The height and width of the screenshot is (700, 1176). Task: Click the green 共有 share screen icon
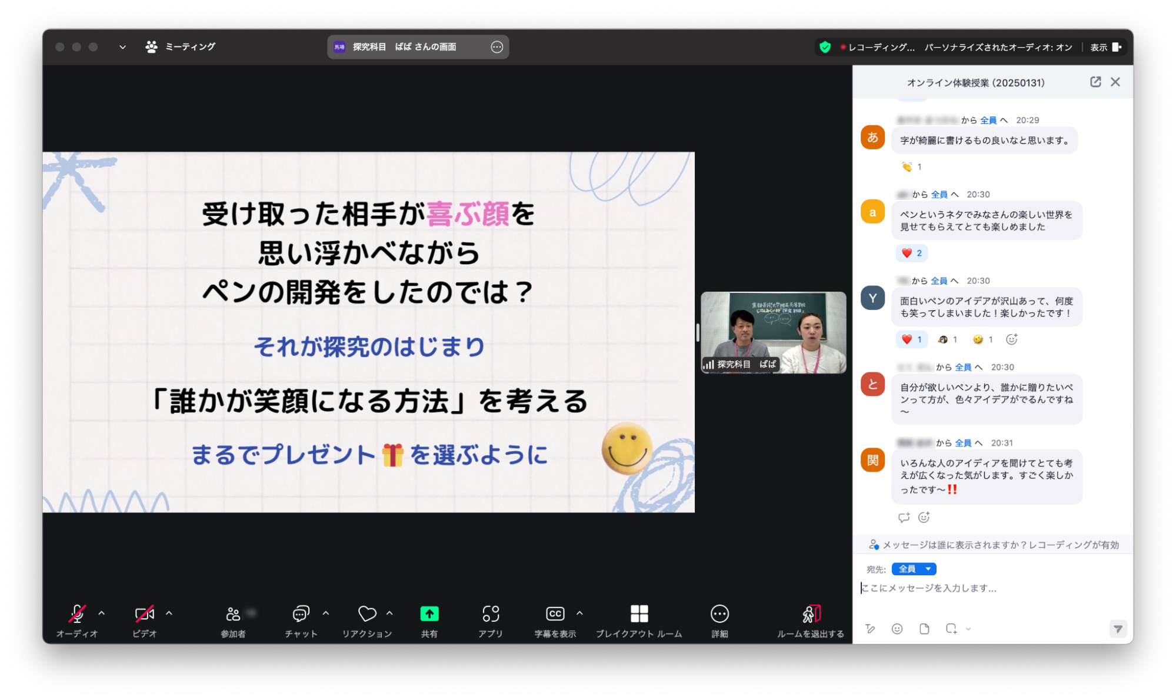[429, 614]
